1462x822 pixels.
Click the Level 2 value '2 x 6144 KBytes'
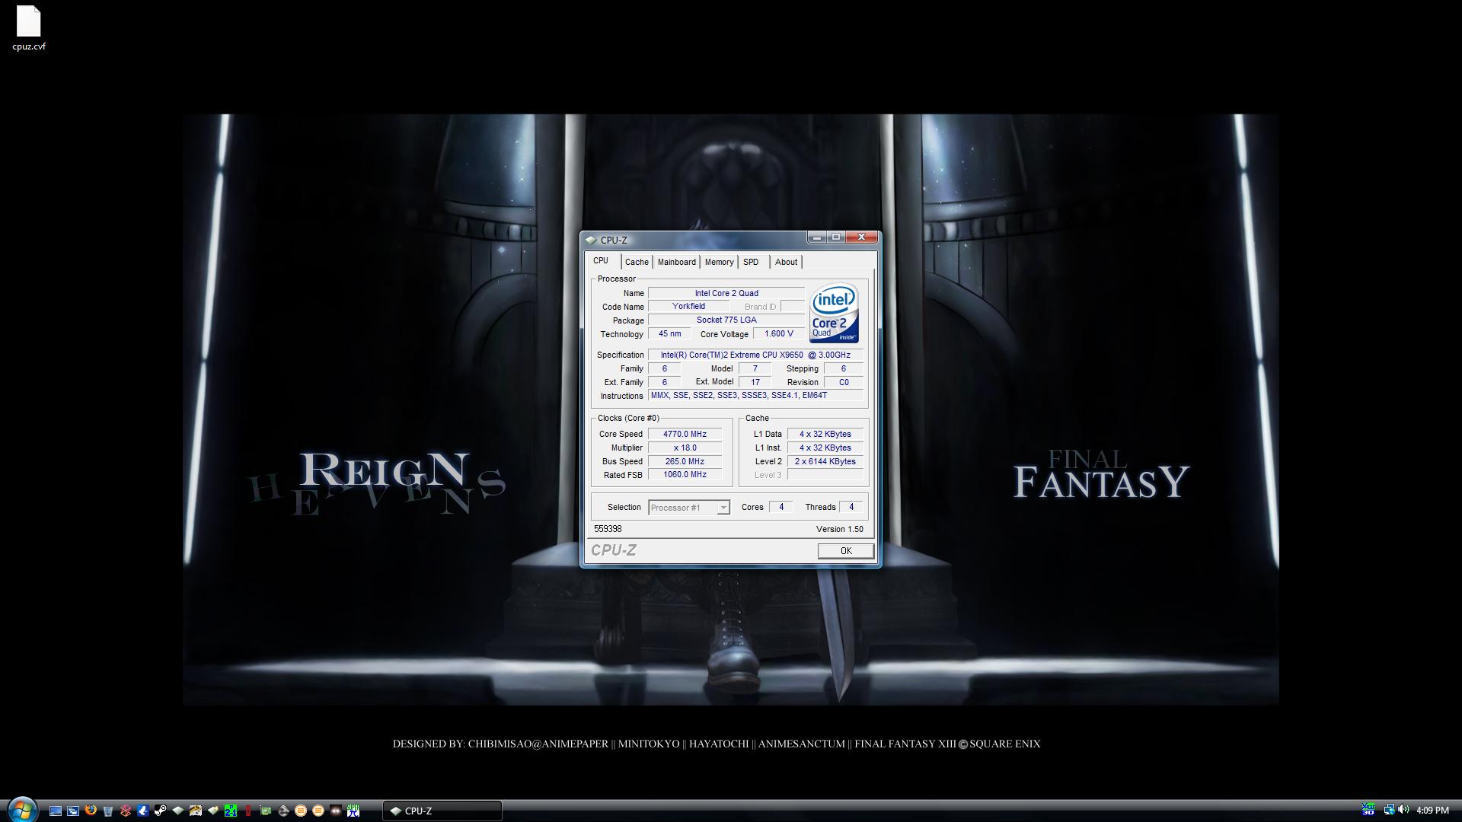pos(825,462)
